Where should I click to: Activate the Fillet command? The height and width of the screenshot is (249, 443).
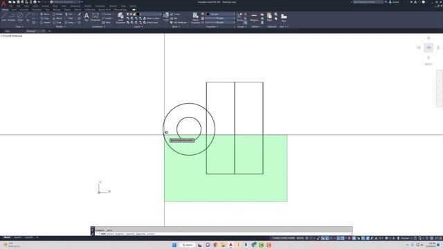(69, 19)
